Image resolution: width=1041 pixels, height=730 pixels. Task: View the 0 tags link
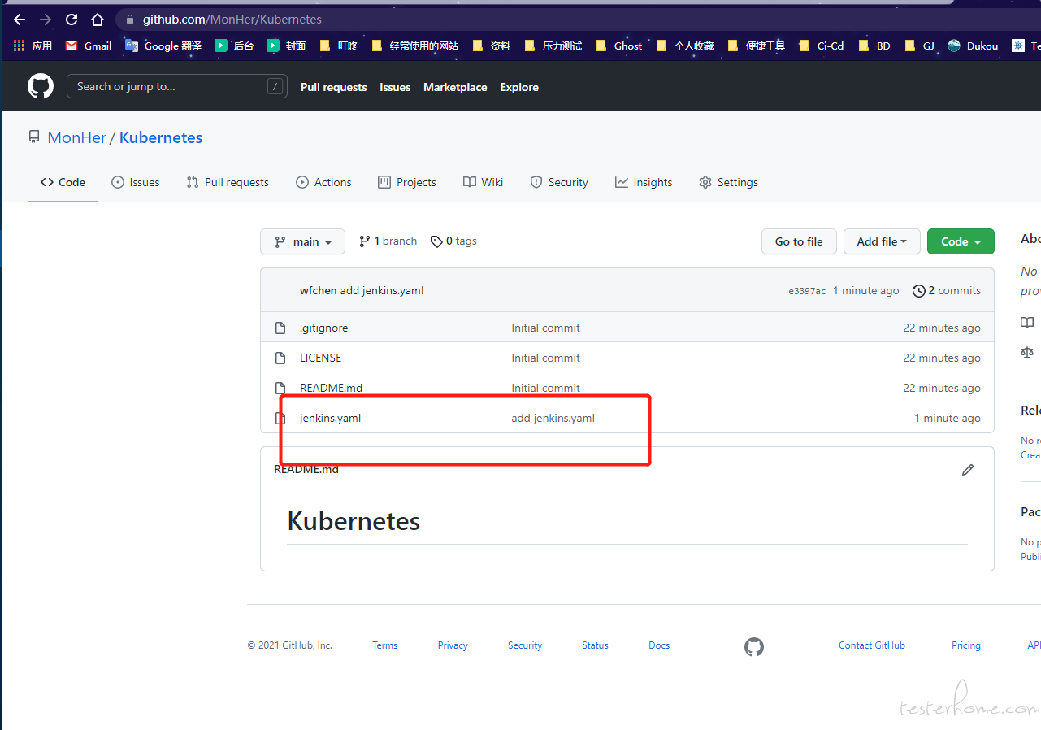pyautogui.click(x=453, y=241)
